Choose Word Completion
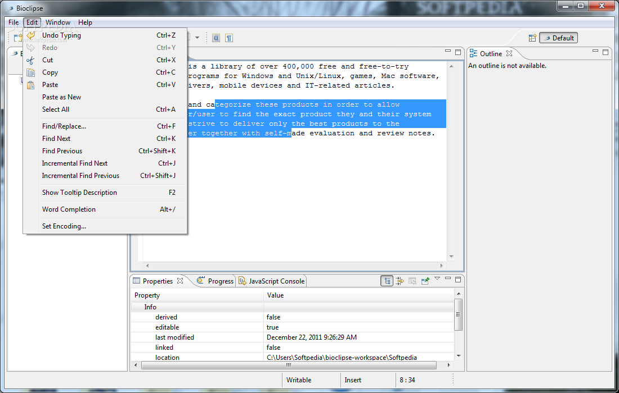This screenshot has height=393, width=619. pos(105,209)
